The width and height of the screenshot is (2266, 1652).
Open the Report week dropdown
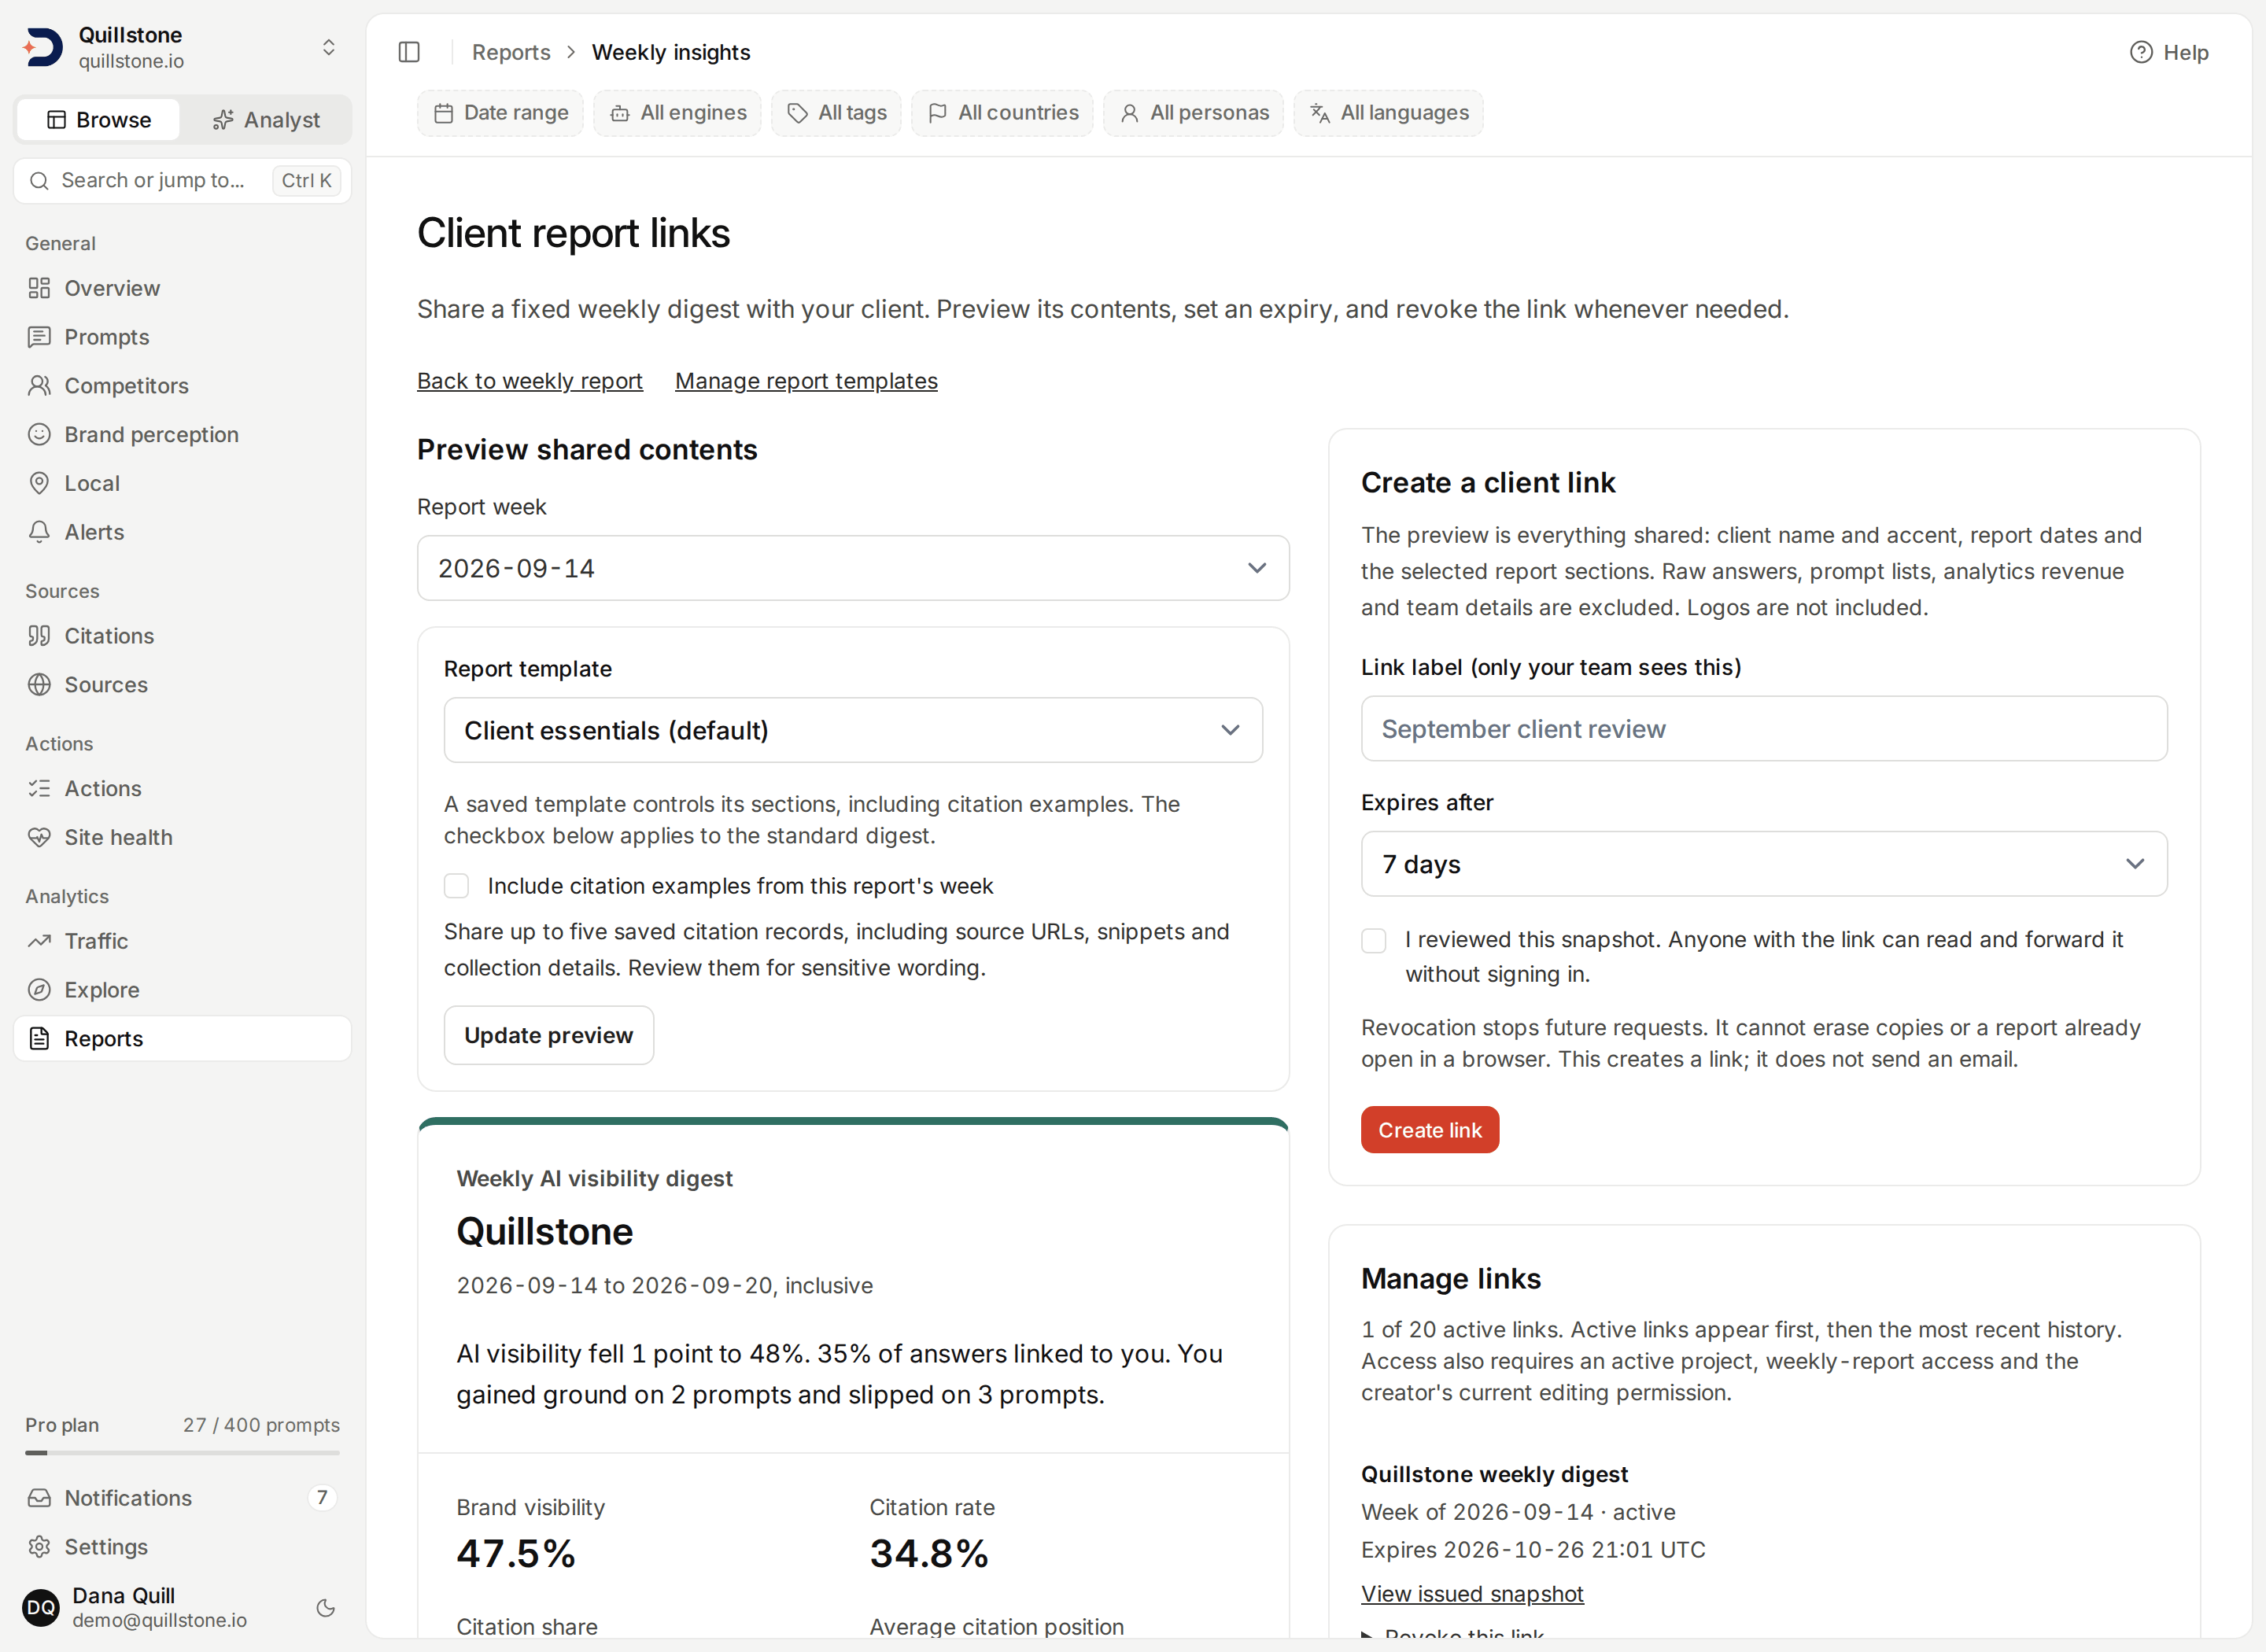click(x=853, y=568)
